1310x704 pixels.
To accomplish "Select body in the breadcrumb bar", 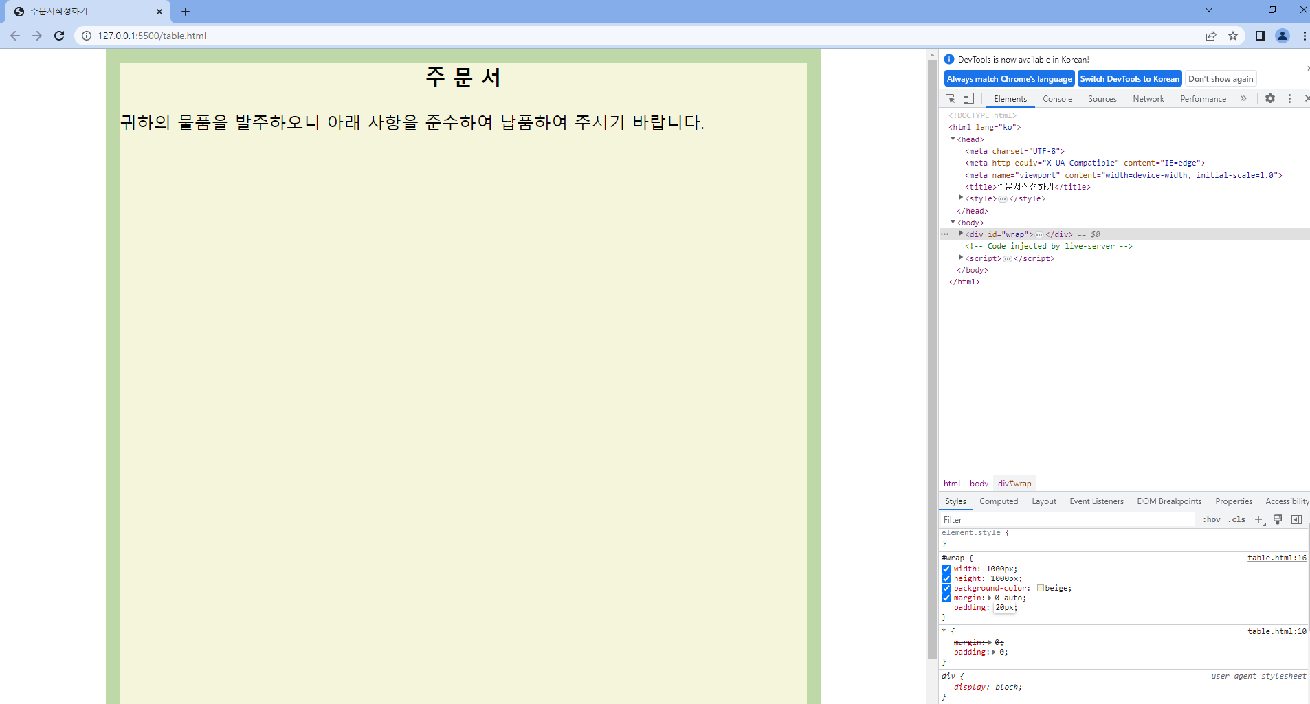I will coord(979,484).
